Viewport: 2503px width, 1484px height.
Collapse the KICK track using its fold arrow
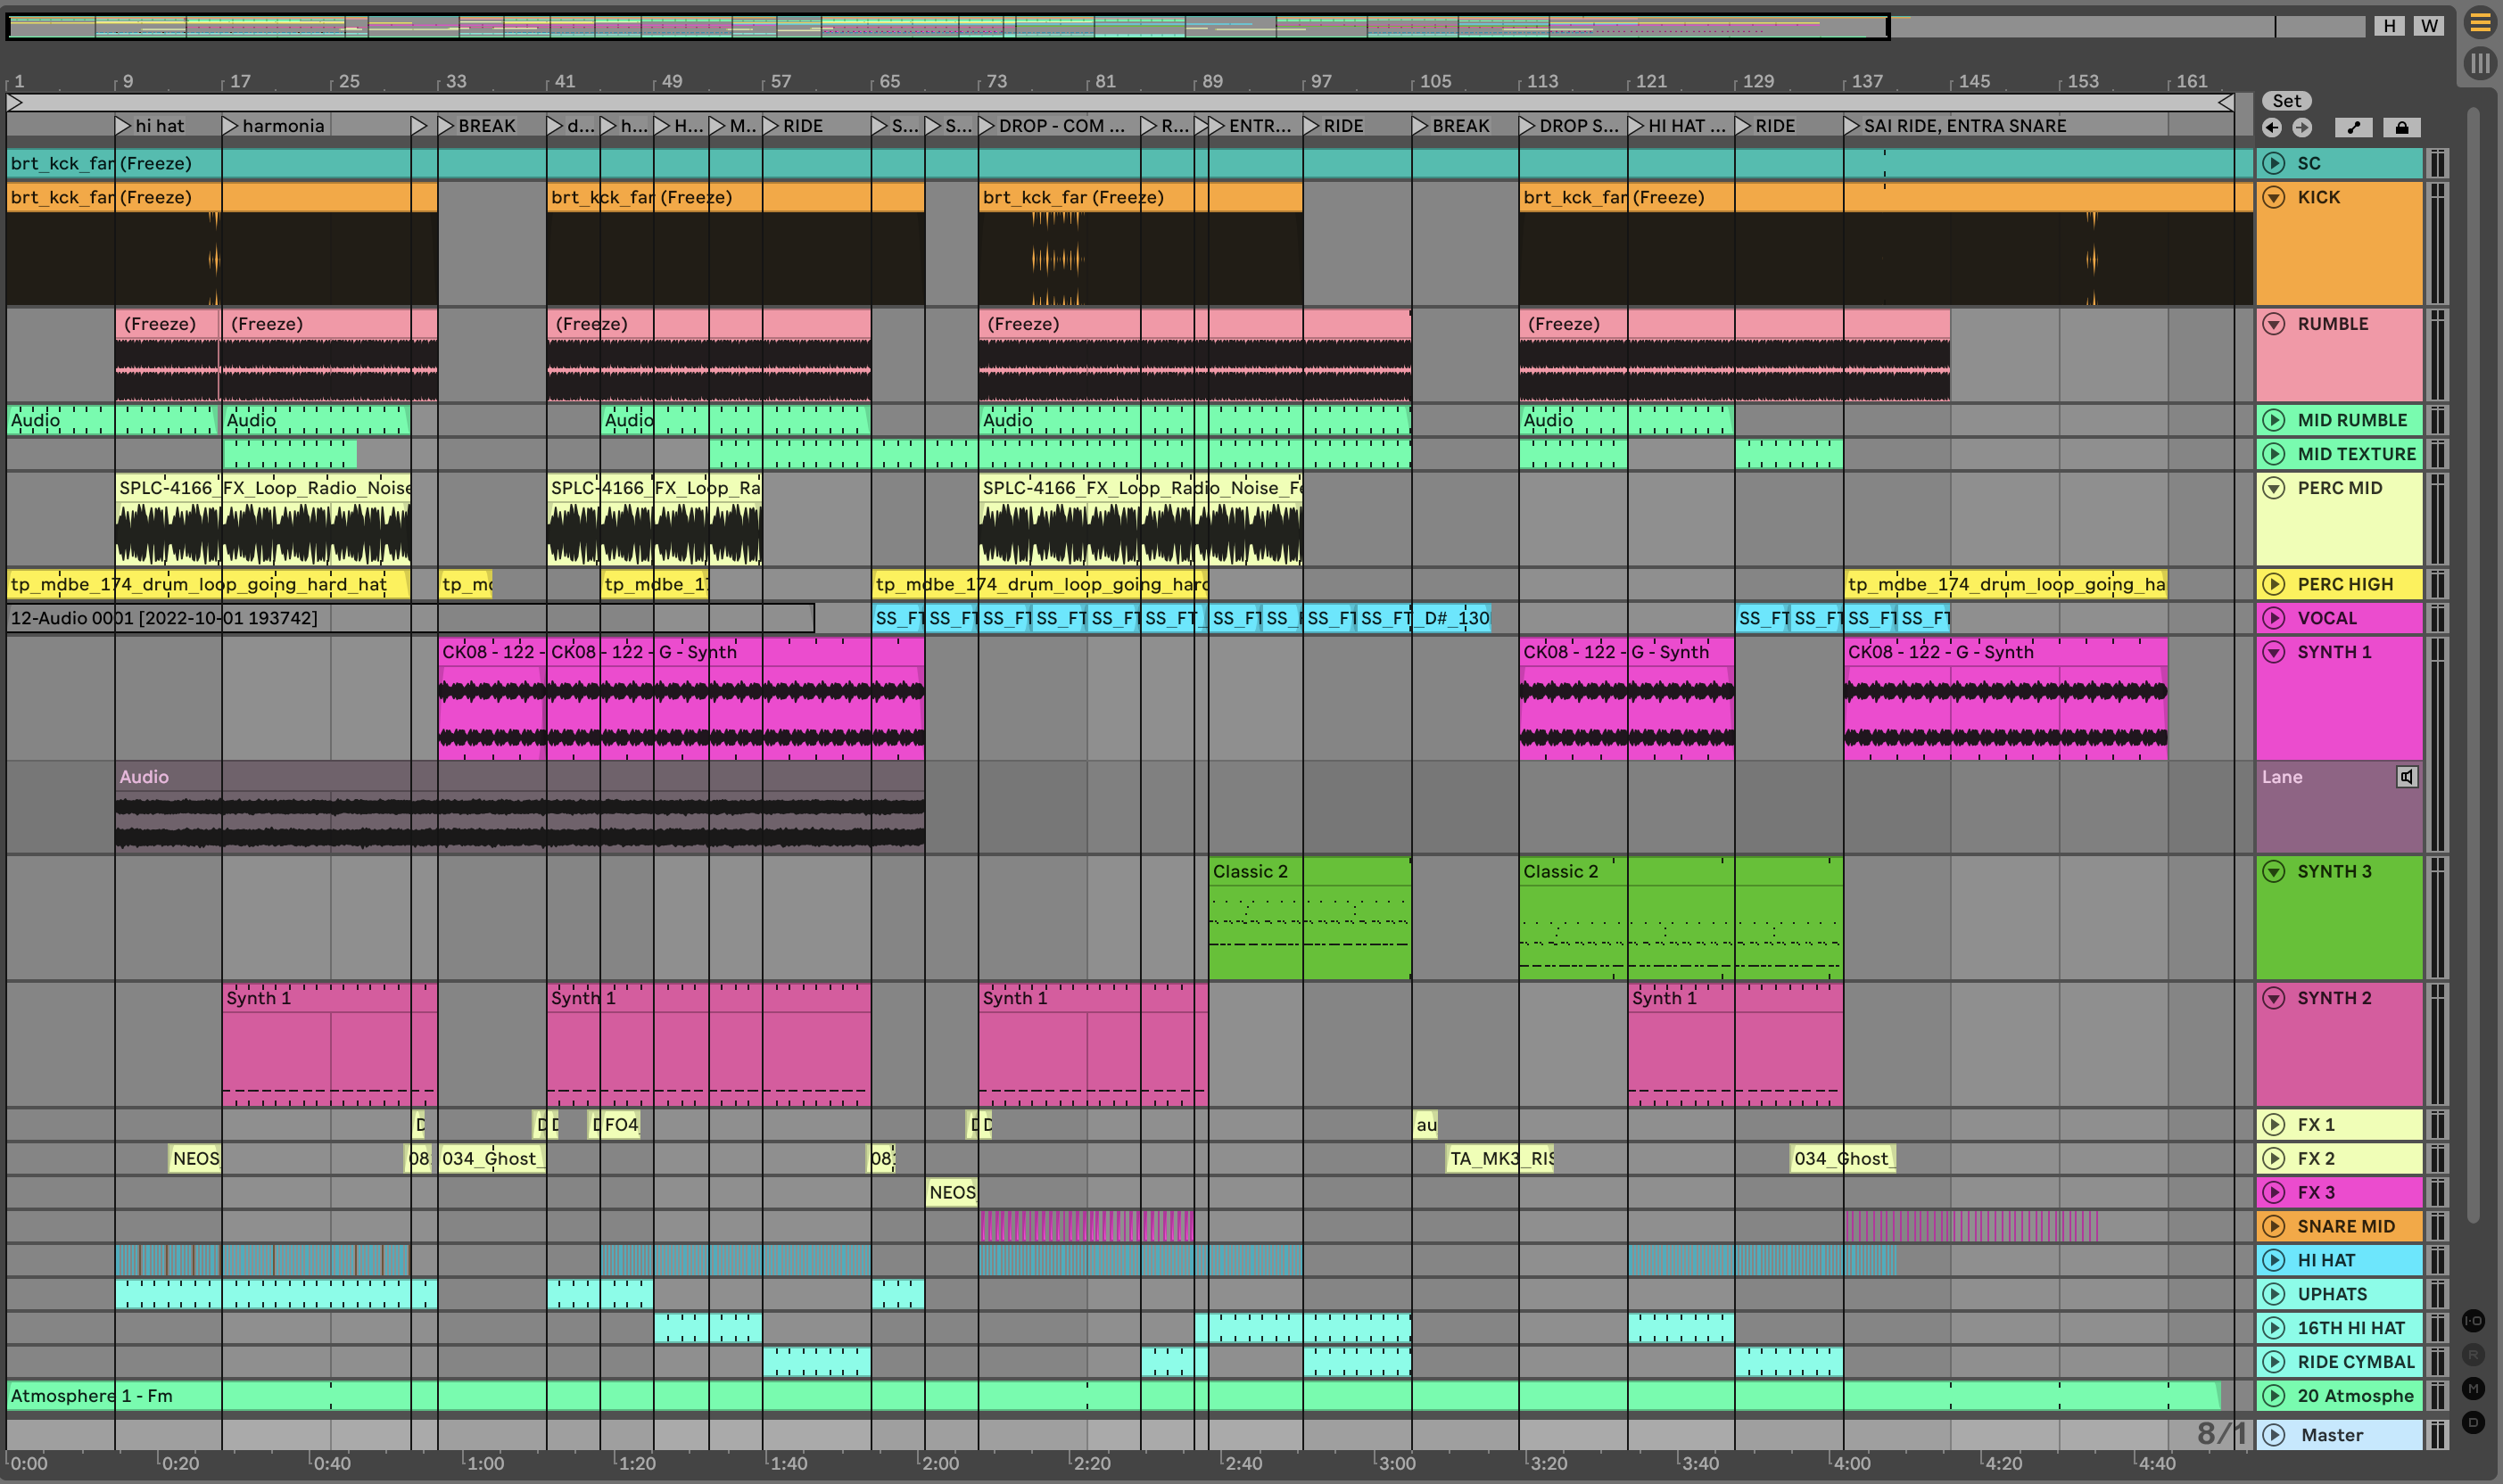2274,197
